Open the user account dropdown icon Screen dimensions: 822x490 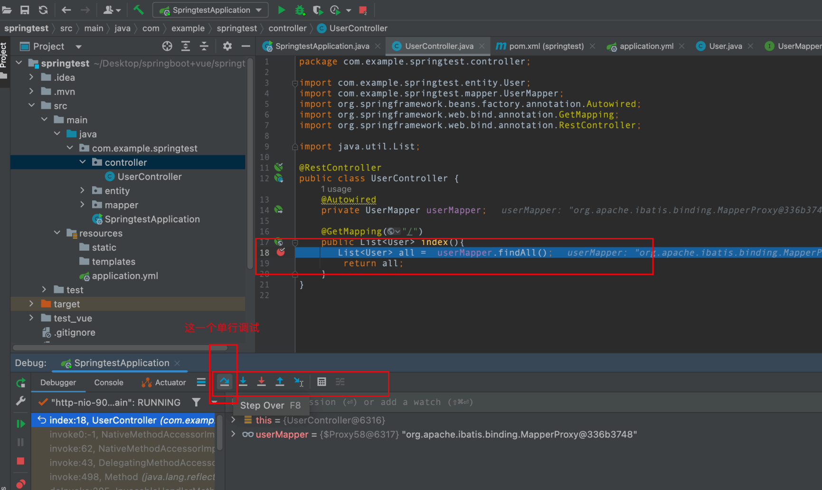coord(112,10)
